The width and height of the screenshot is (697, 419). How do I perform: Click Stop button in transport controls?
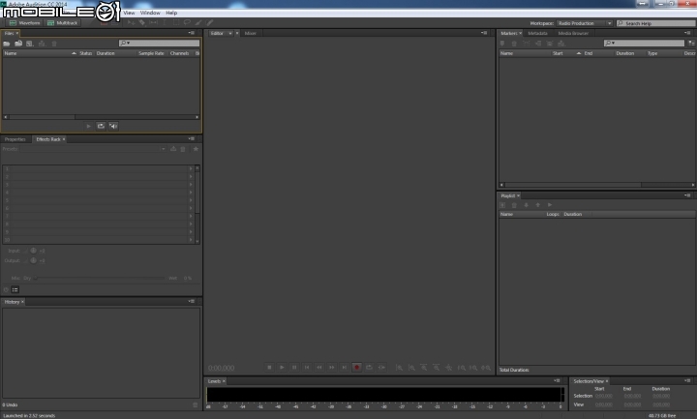[x=269, y=368]
